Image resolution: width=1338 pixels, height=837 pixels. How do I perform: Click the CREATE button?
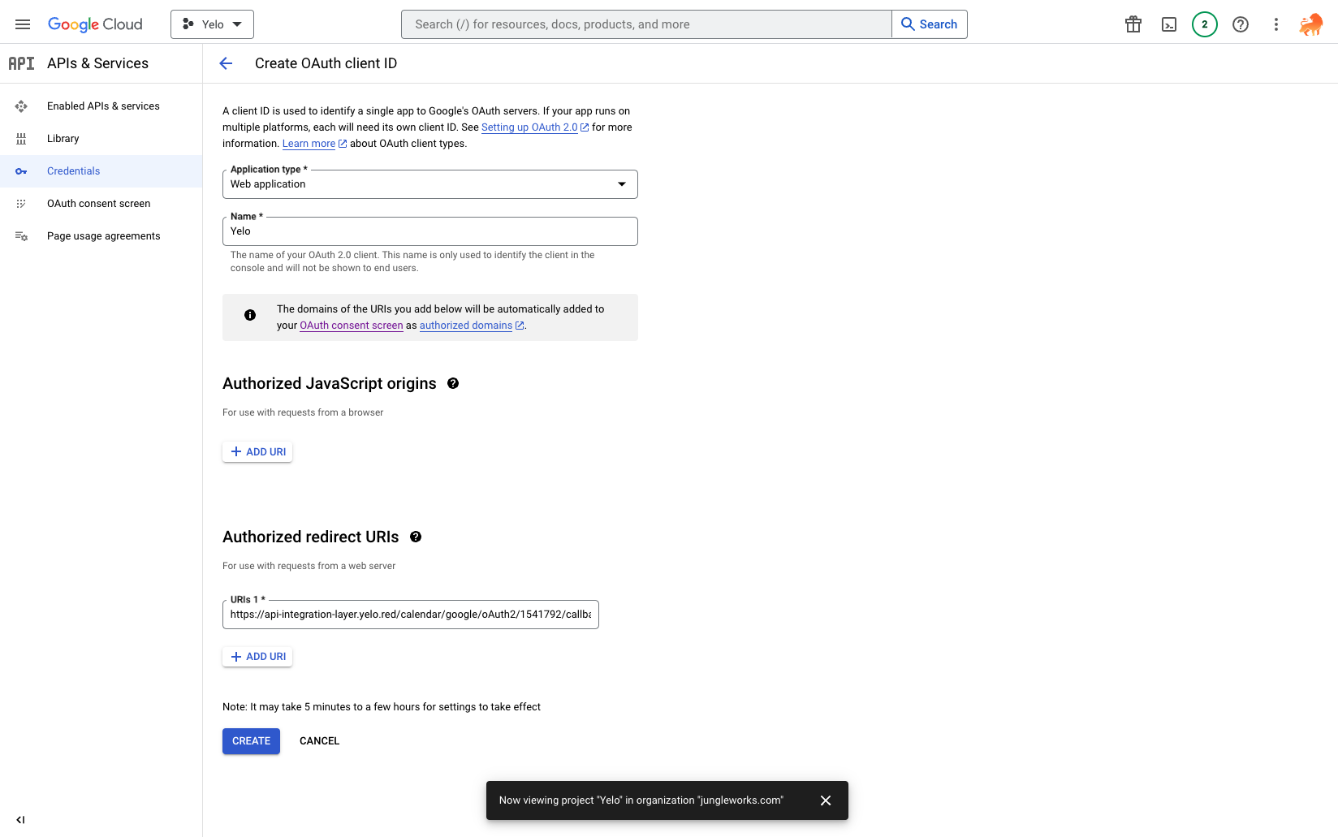[252, 741]
